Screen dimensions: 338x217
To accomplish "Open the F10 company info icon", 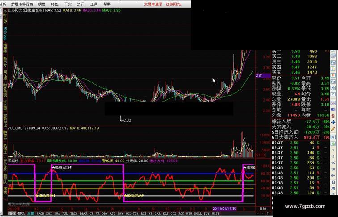I will 333,62.
